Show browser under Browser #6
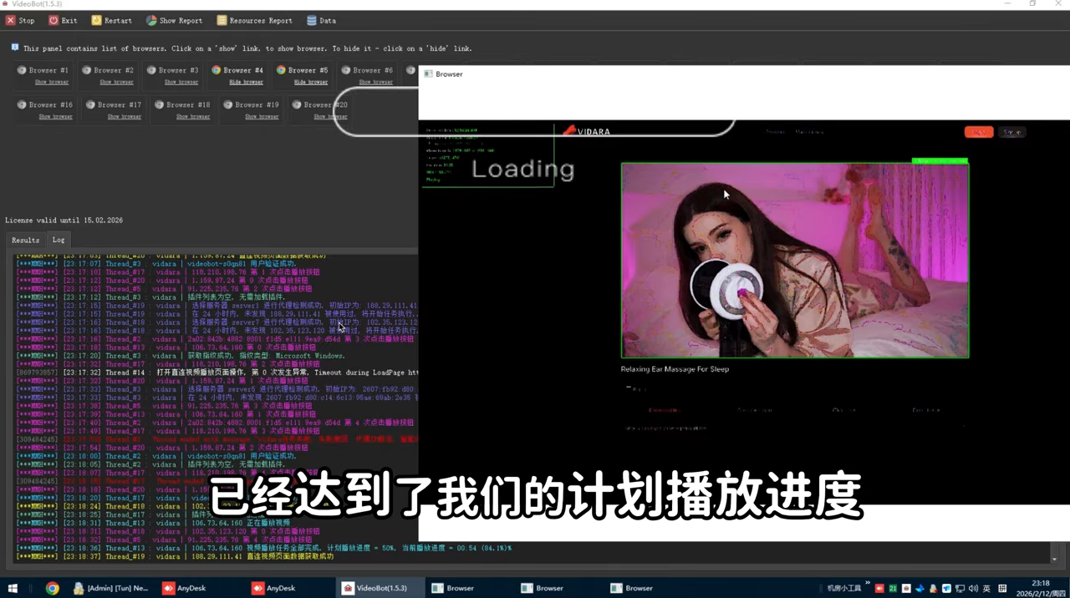 (375, 82)
